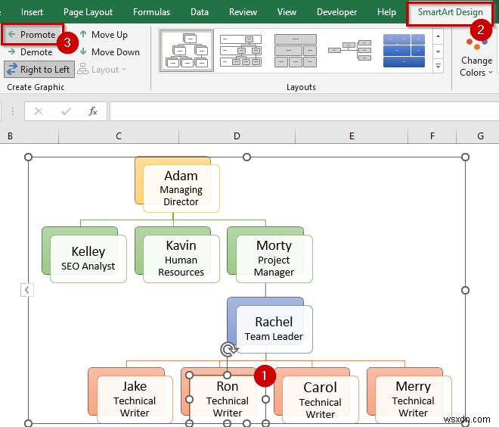Select the Rachel Team Leader box
Image resolution: width=499 pixels, height=427 pixels.
click(x=274, y=329)
